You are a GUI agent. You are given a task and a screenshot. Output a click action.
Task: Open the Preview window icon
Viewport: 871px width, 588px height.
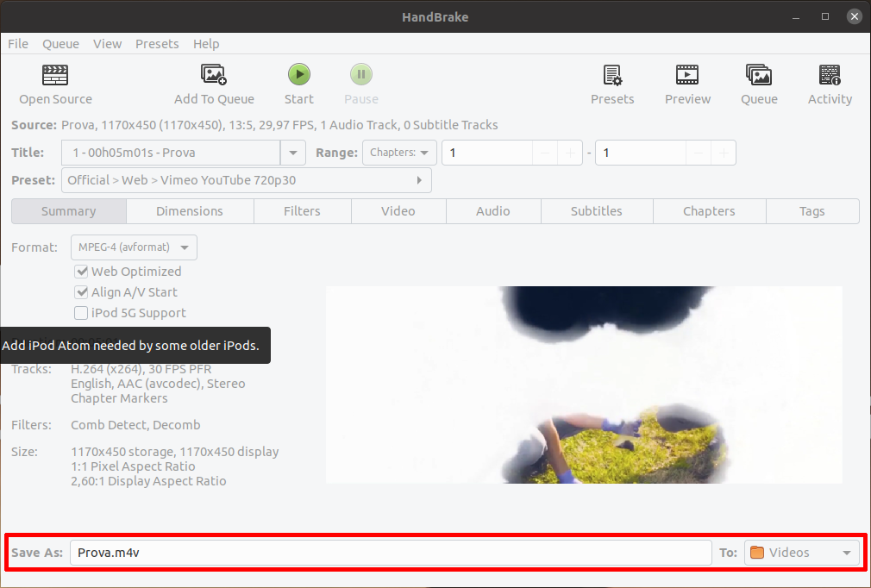pos(687,74)
